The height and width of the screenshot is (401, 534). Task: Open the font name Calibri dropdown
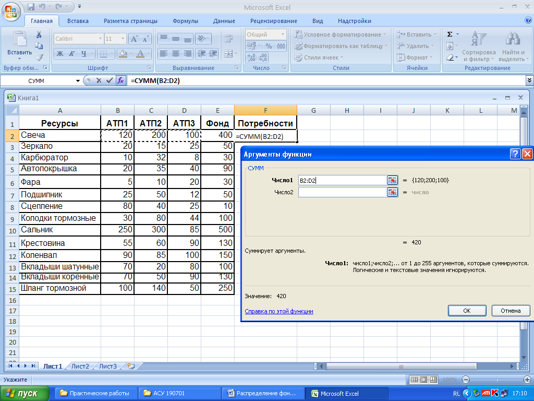100,39
